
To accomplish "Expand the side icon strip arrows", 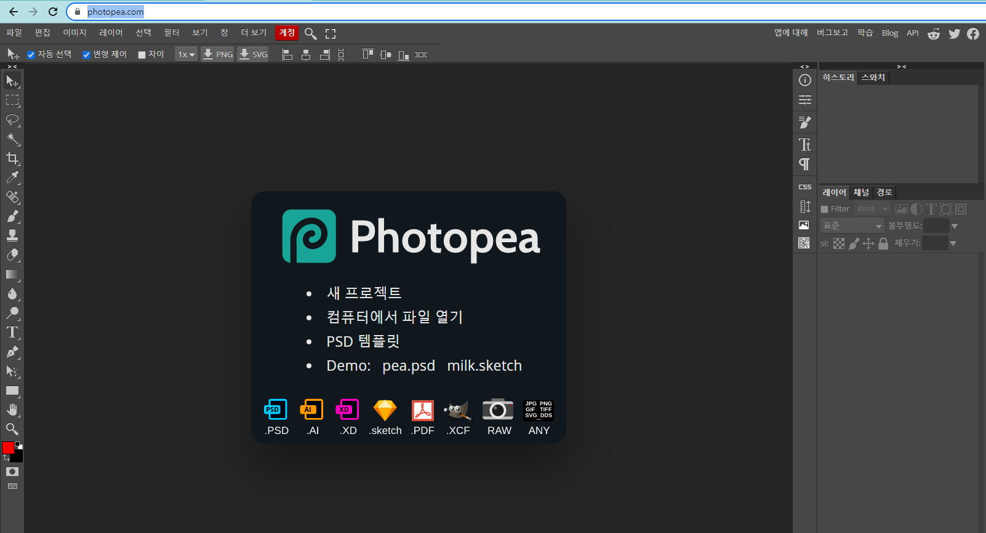I will 804,66.
